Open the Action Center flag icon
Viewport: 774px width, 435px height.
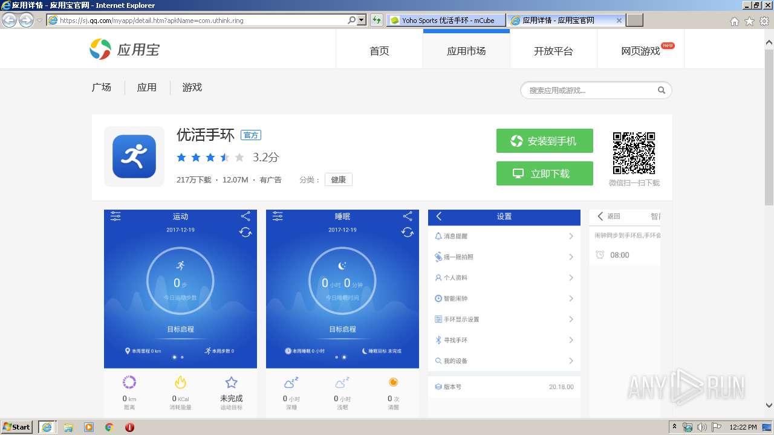pos(717,427)
